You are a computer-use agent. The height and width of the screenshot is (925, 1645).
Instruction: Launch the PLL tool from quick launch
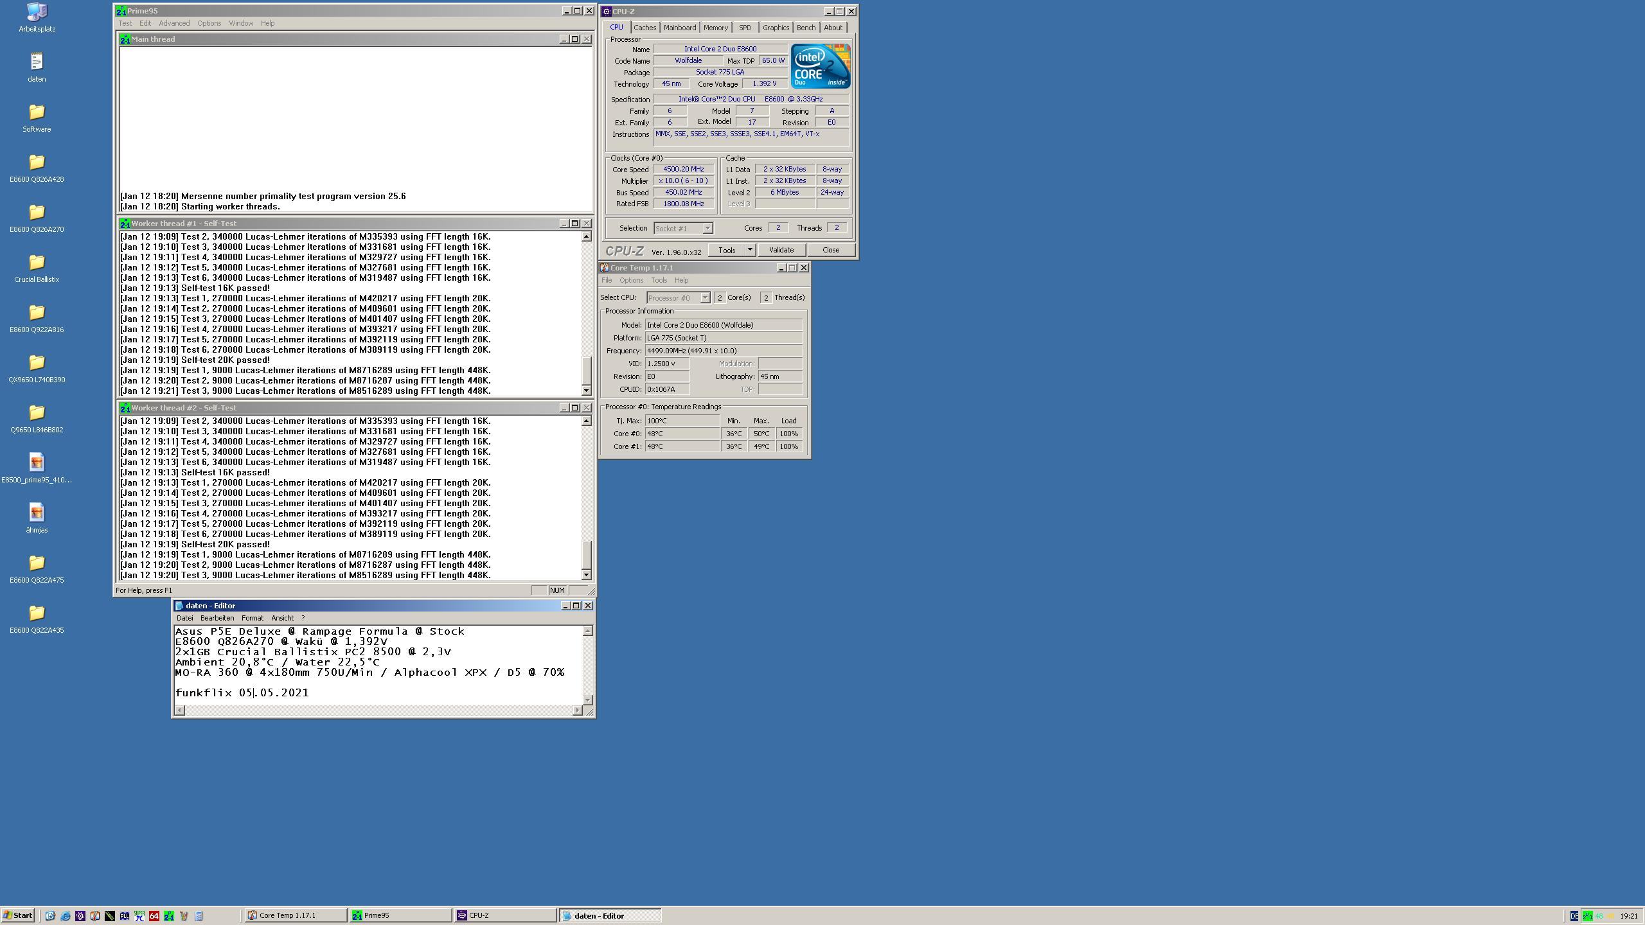(x=125, y=916)
